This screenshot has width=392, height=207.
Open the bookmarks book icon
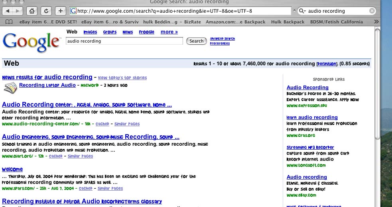click(x=9, y=22)
